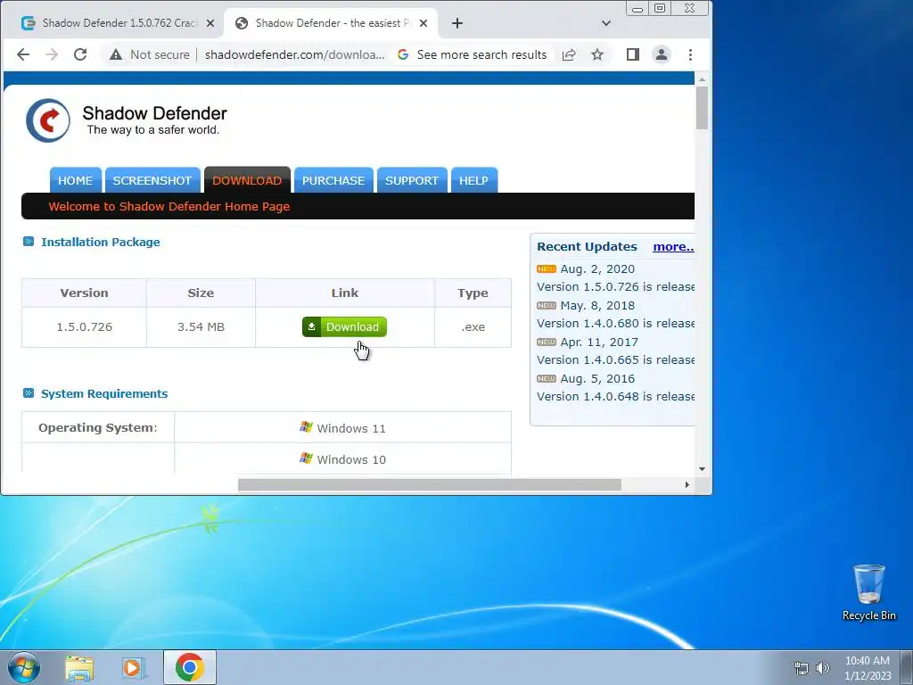Click NEW badge beside Aug. 5, 2016

click(547, 379)
